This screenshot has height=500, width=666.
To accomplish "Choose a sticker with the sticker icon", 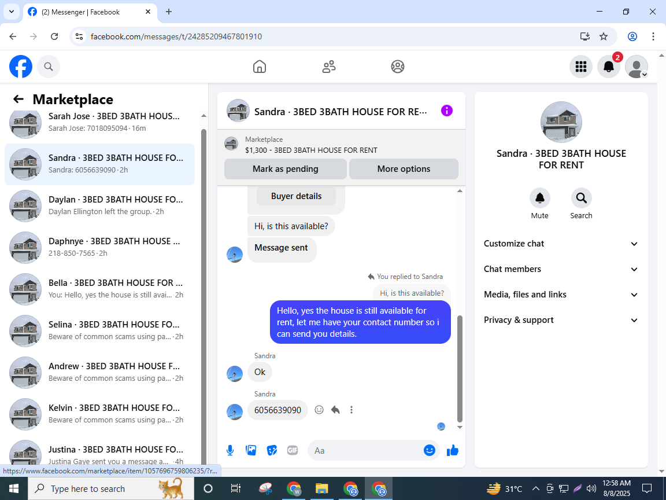I will click(272, 450).
